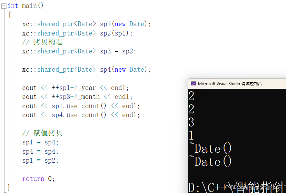Click the console window app icon

[x=193, y=84]
